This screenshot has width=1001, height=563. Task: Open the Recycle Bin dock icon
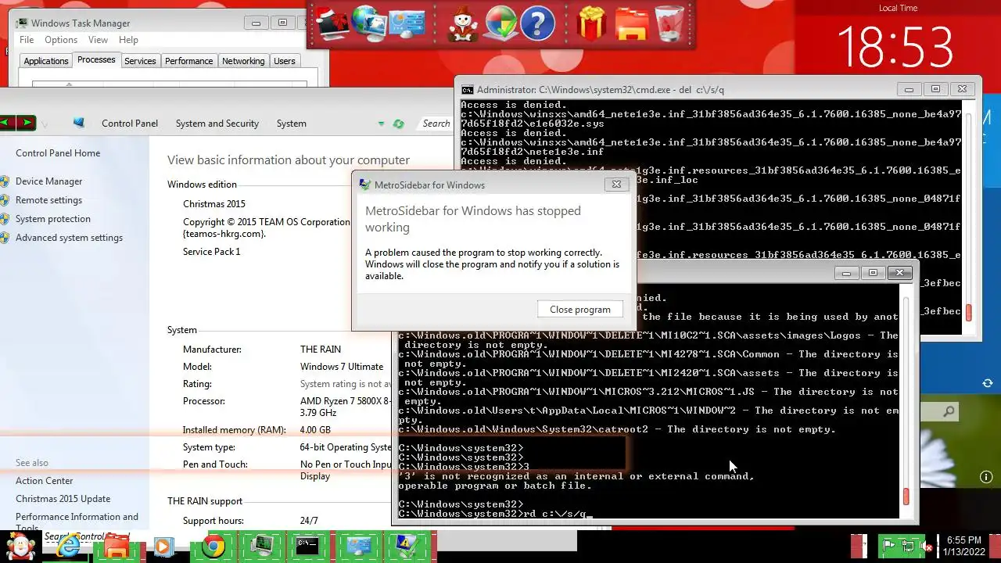(x=669, y=23)
